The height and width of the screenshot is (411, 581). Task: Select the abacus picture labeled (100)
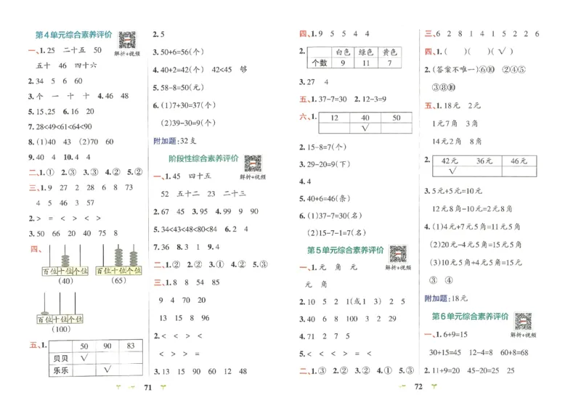tap(60, 308)
